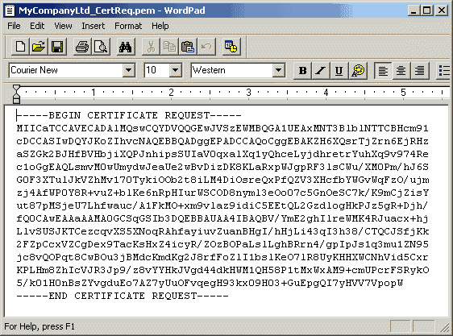Paste from the clipboard with the Paste icon
453x336 pixels.
188,47
